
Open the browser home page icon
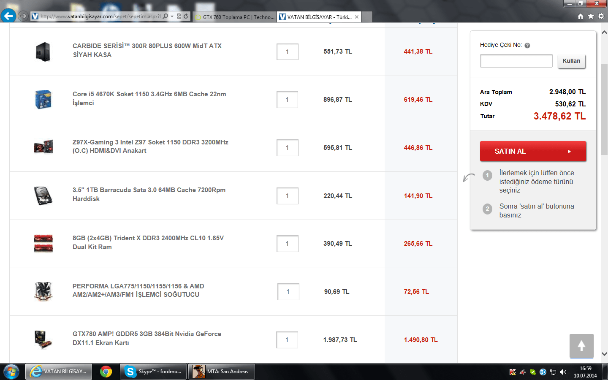point(581,16)
